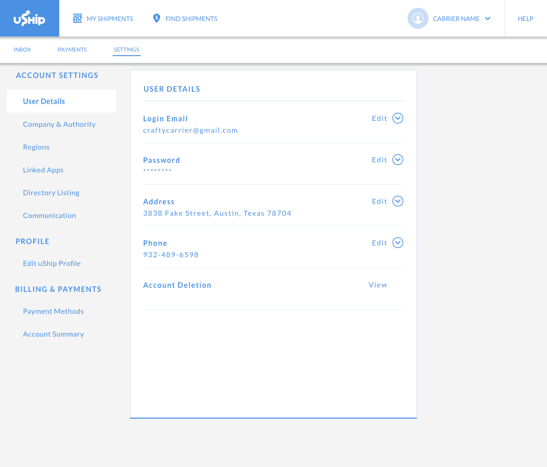The width and height of the screenshot is (547, 467).
Task: Open Regions settings
Action: tap(36, 147)
